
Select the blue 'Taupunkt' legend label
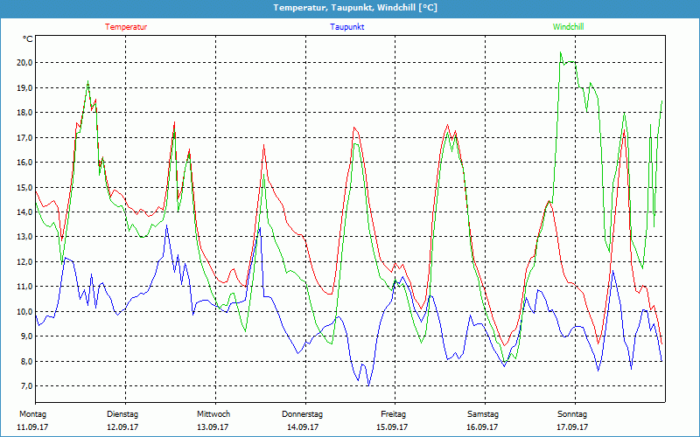point(346,27)
